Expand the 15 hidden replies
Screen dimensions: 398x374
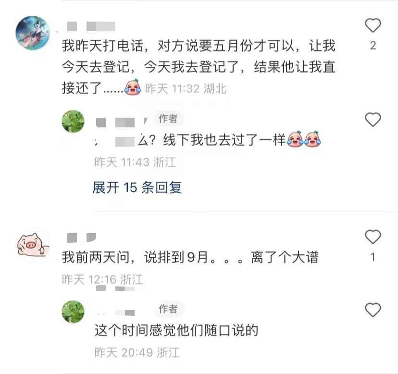pos(137,187)
